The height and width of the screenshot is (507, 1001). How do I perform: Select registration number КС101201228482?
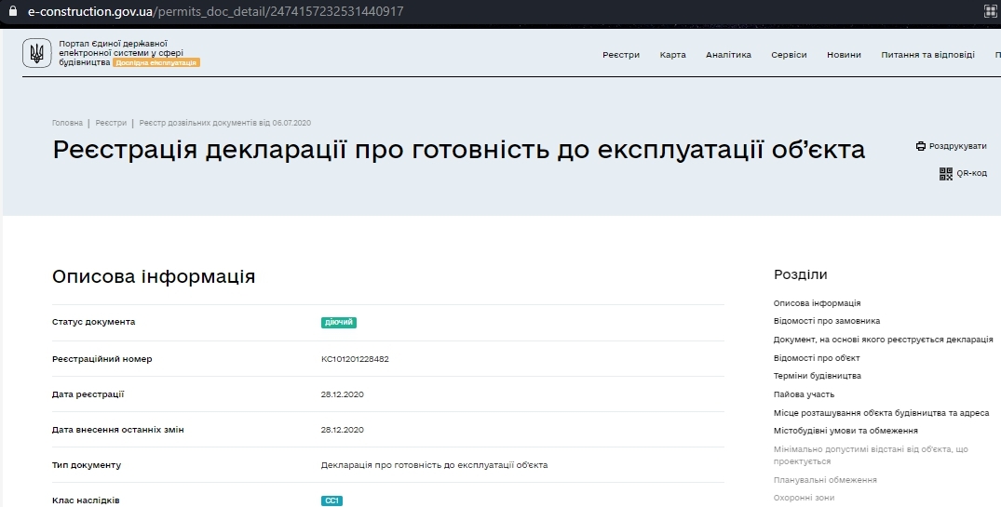tap(355, 359)
